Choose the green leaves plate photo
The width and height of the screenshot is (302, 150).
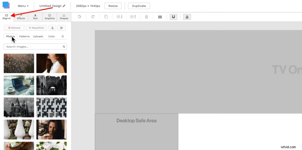point(52,146)
